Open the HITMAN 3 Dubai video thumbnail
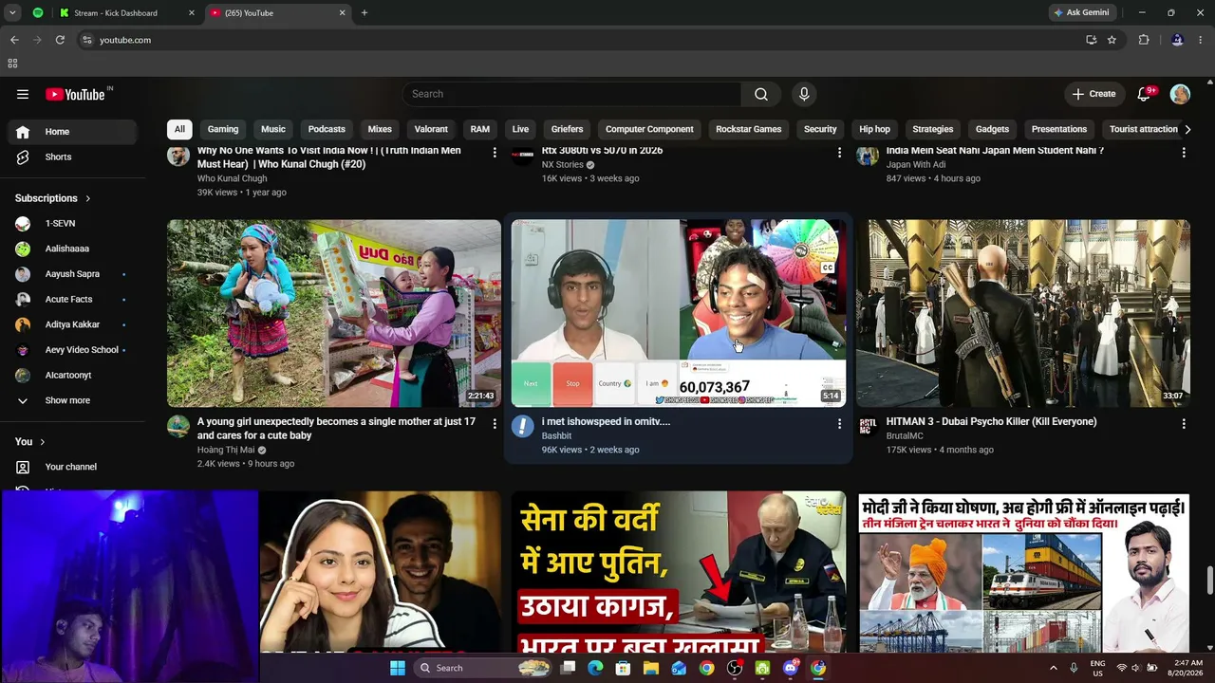Screen dimensions: 1215x683 (x=1023, y=313)
